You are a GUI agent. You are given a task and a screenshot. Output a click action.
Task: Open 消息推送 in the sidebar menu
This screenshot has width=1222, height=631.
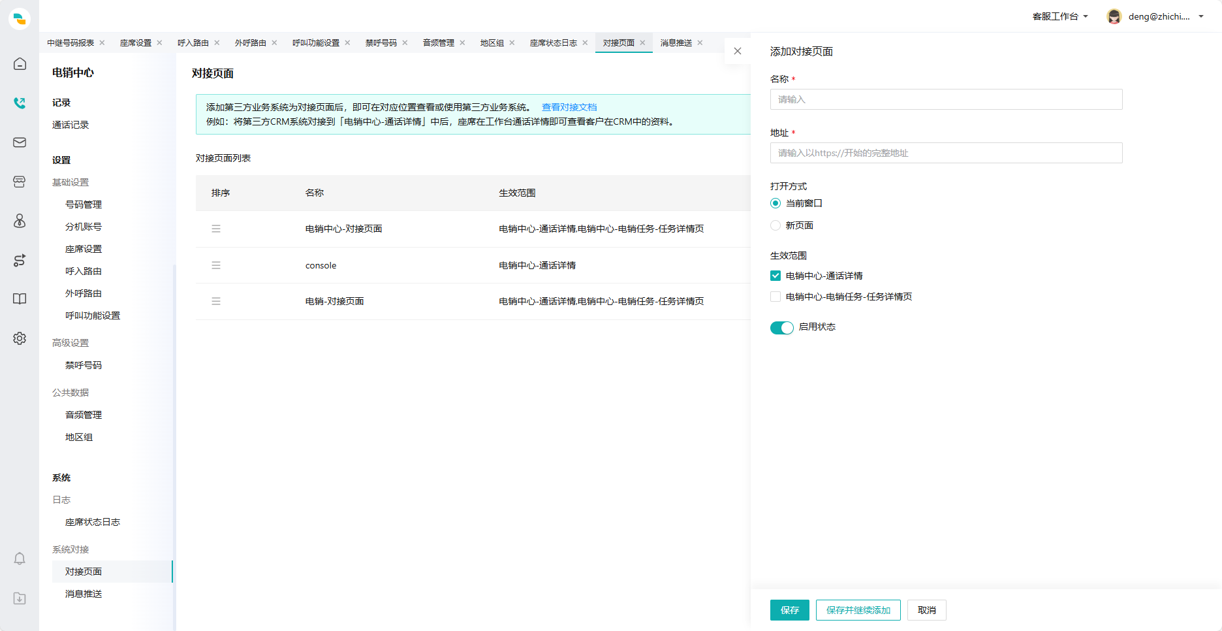point(84,594)
